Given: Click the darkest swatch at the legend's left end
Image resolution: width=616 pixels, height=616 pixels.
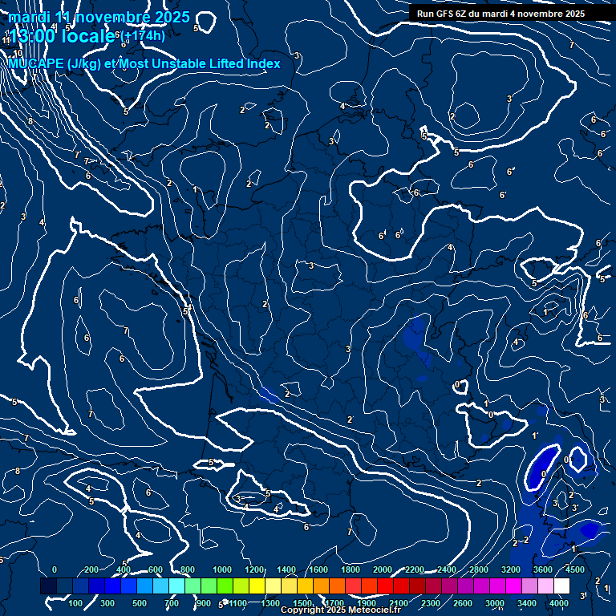Looking at the screenshot, I should coord(49,586).
